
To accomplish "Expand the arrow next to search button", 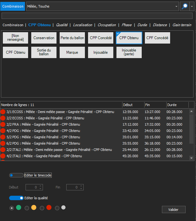I will point(192,6).
